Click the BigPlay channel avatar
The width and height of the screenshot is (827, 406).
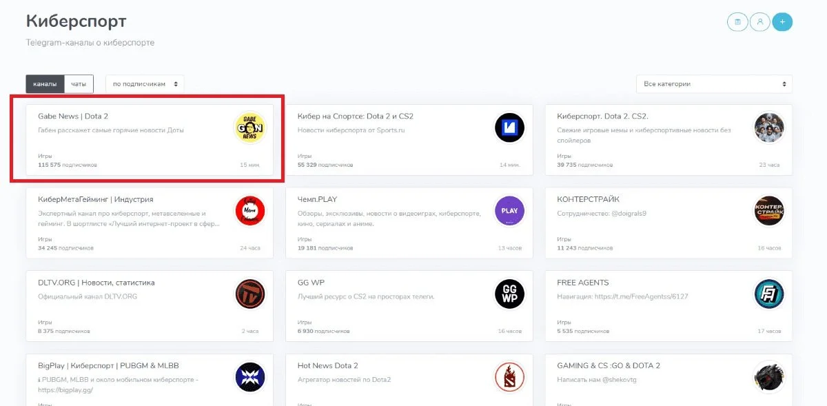point(250,377)
